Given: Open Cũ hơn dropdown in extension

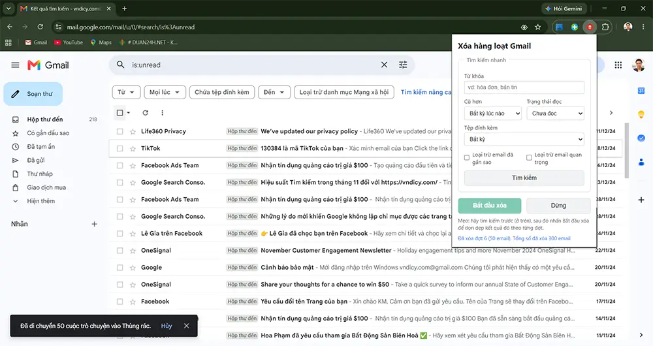Looking at the screenshot, I should (x=492, y=113).
